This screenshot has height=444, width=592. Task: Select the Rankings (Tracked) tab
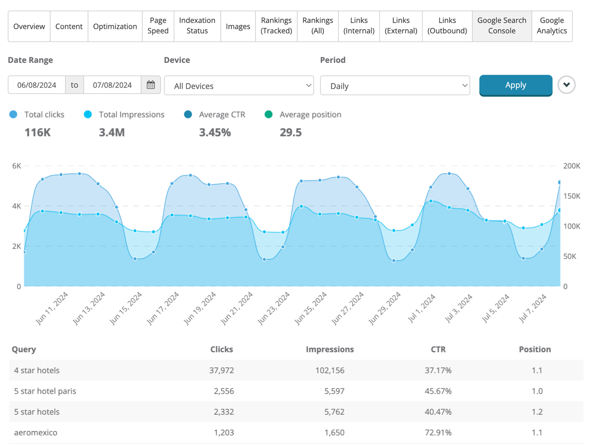[276, 26]
